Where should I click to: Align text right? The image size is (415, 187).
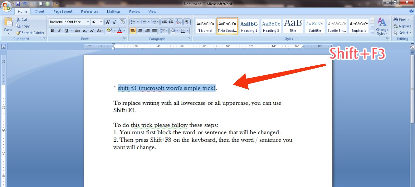[147, 31]
